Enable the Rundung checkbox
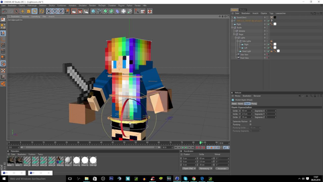Screen dimensions: 323x182 coord(250,125)
